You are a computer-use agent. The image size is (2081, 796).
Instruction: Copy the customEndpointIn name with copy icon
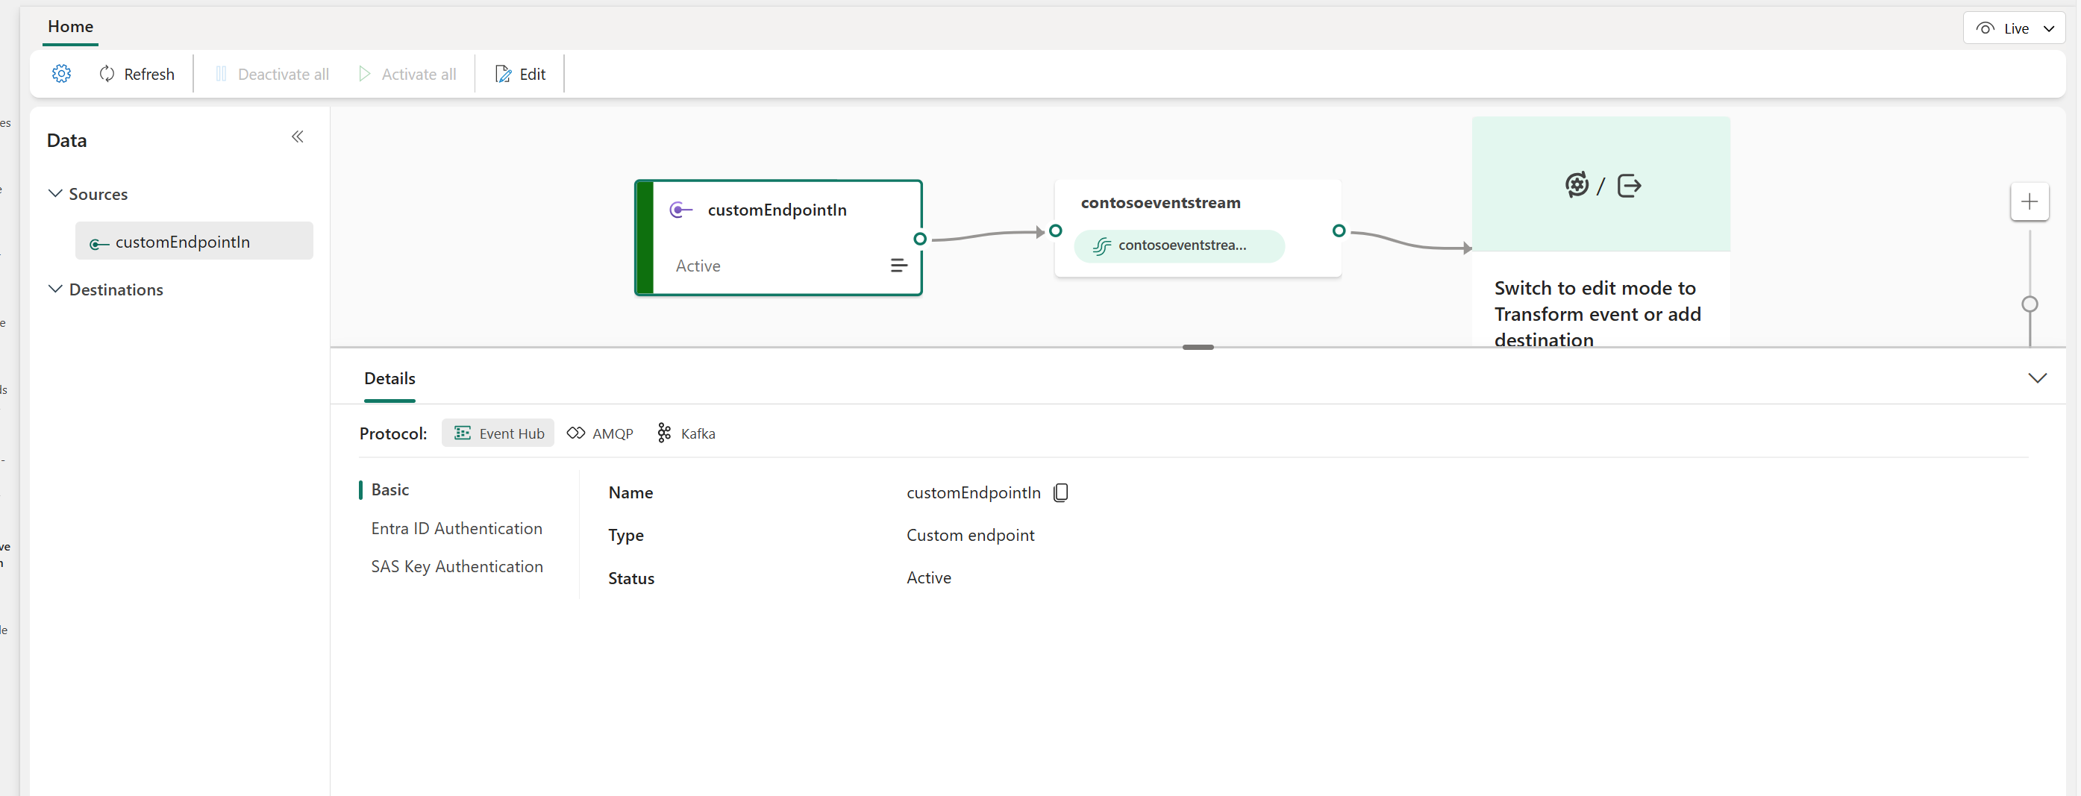[x=1061, y=492]
